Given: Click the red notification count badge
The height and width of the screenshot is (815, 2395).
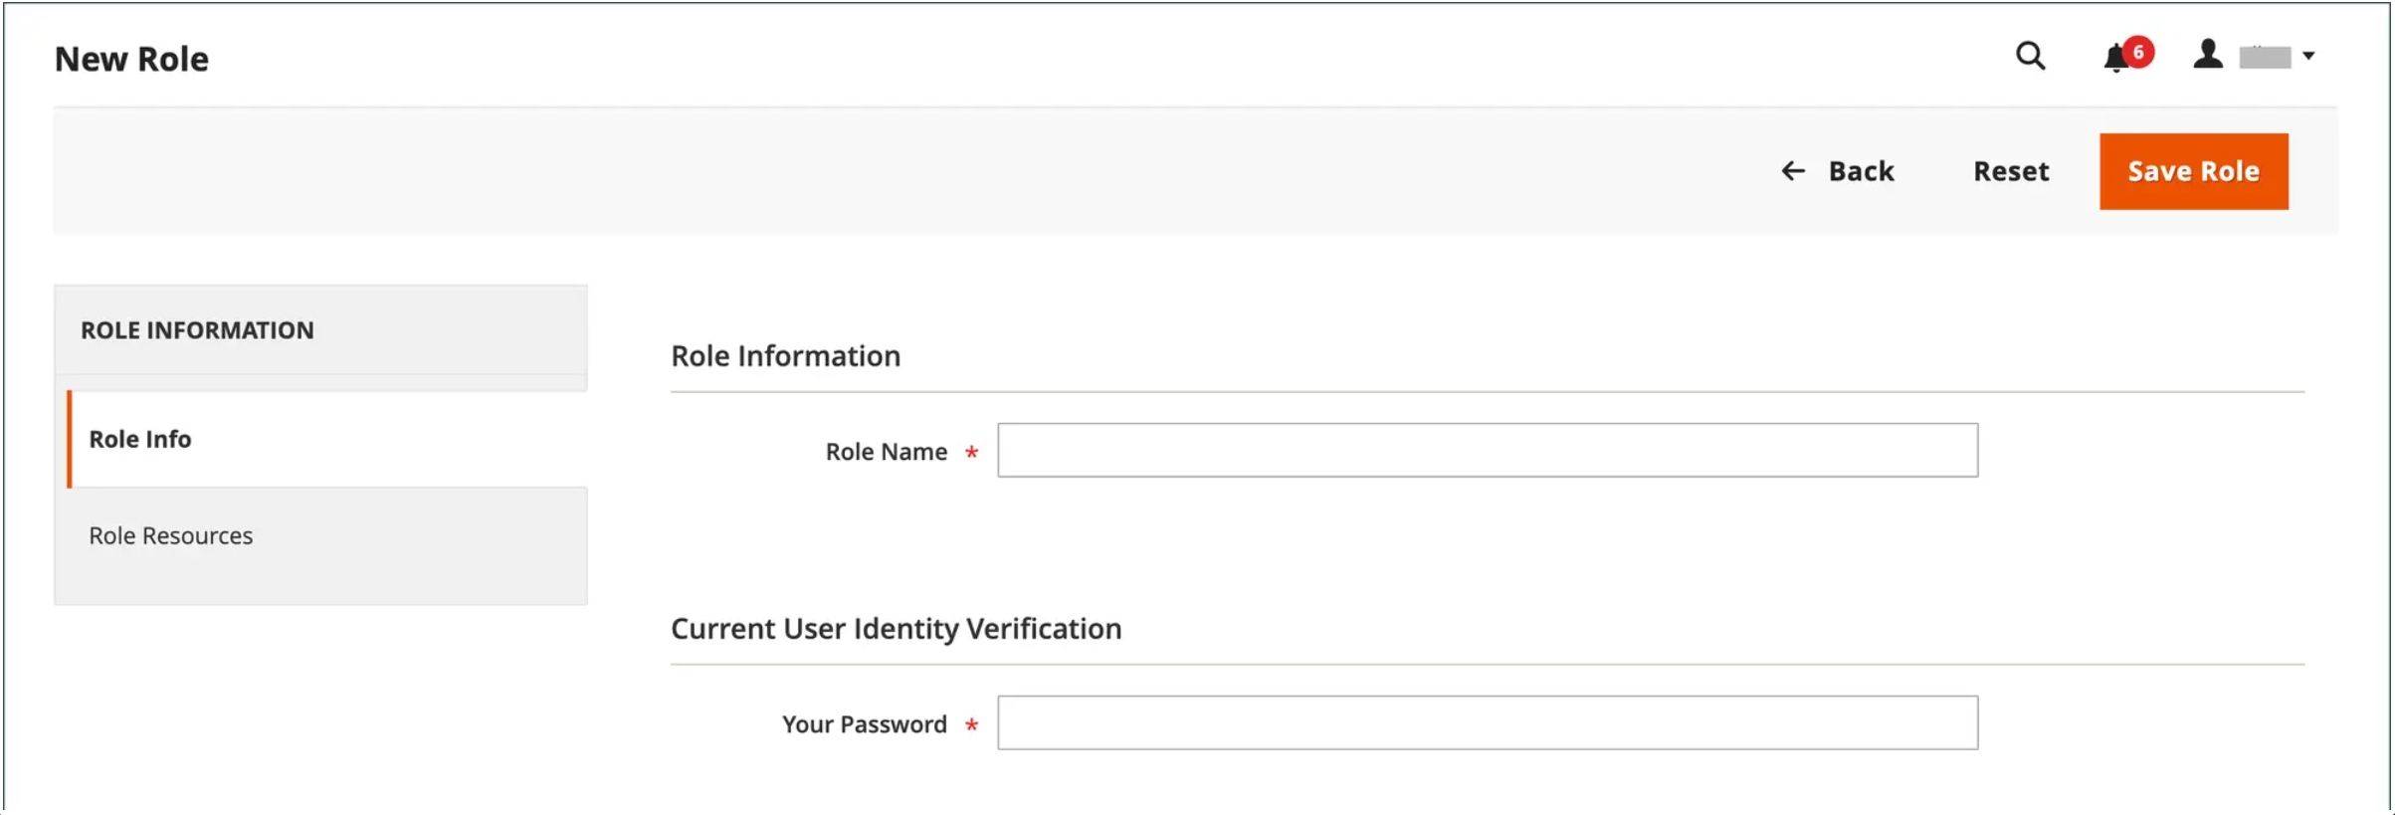Looking at the screenshot, I should click(x=2137, y=52).
